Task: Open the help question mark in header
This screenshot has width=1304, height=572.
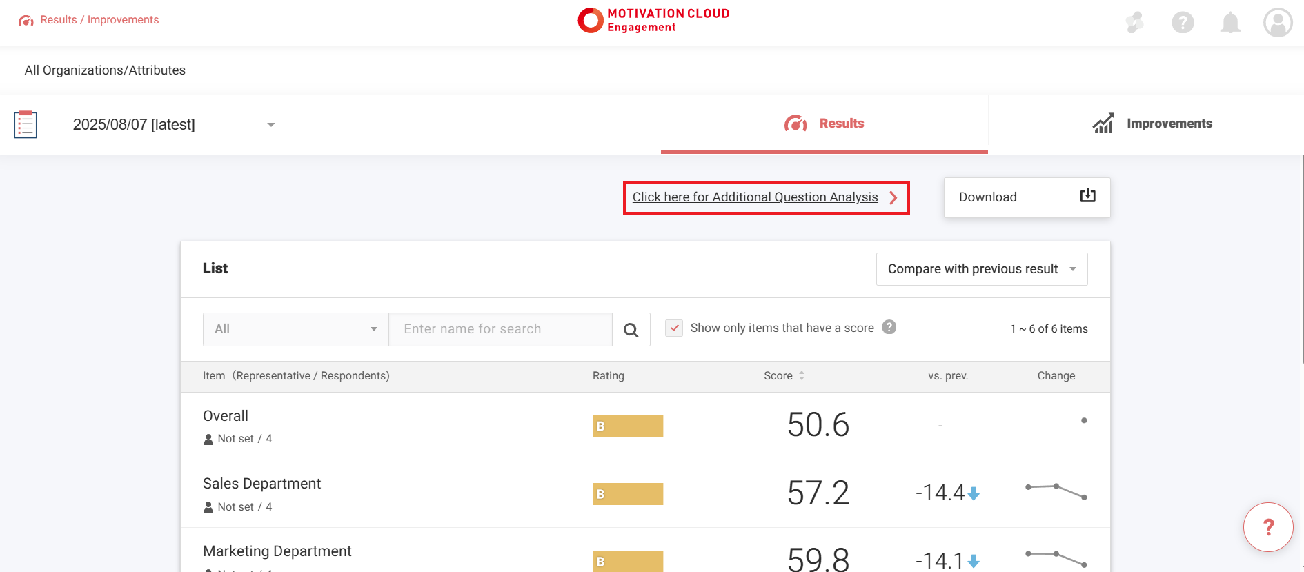Action: (1182, 23)
